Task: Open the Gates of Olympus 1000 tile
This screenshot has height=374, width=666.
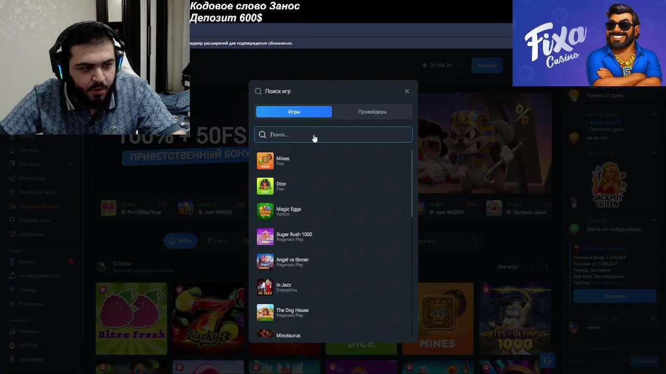Action: [x=515, y=318]
